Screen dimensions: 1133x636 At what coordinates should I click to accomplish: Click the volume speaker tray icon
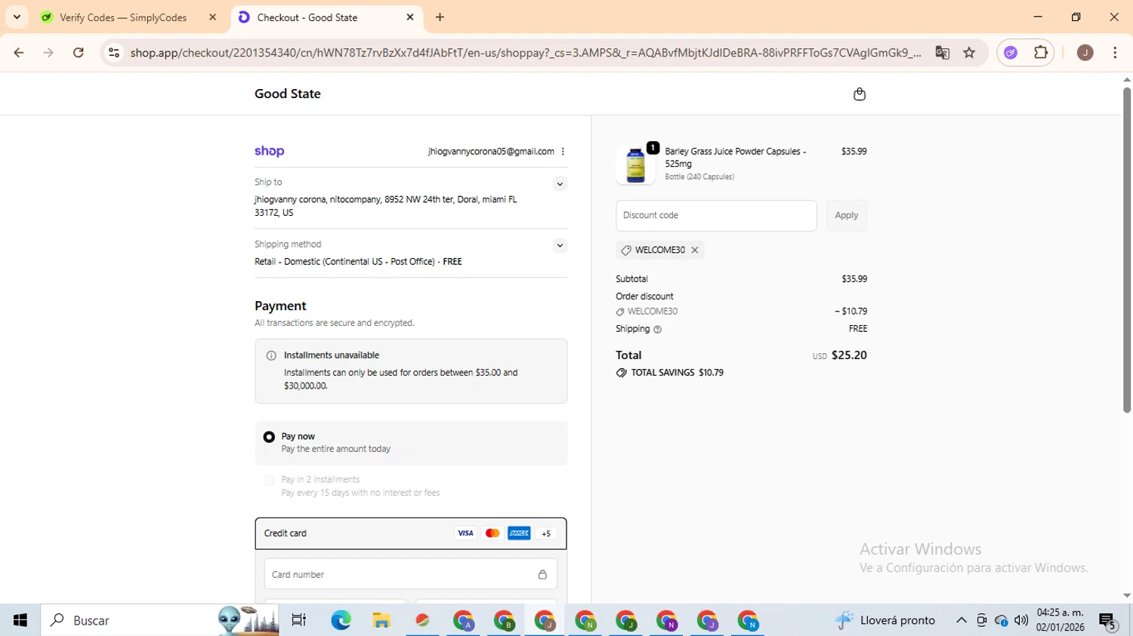coord(1021,620)
